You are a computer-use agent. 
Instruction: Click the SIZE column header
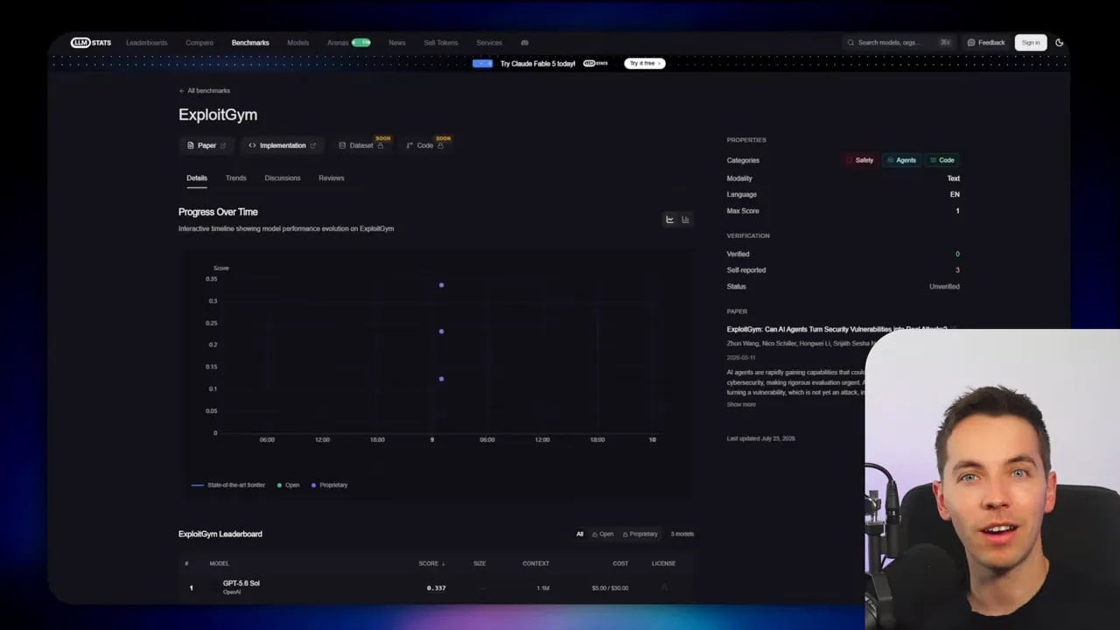[x=479, y=563]
